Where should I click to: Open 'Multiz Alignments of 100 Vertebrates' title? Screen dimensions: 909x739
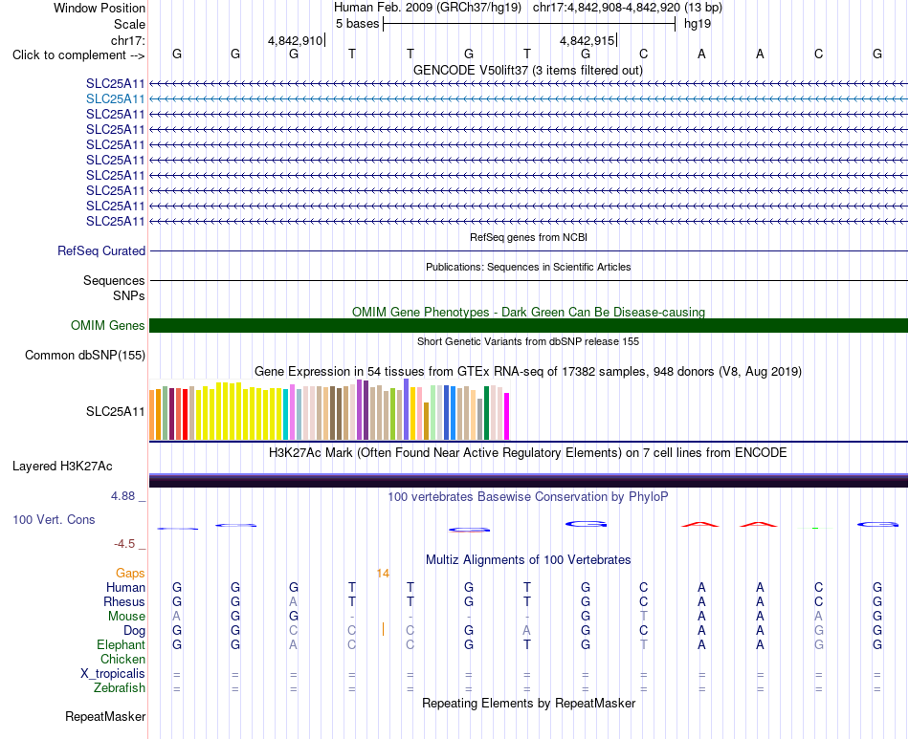pos(528,560)
